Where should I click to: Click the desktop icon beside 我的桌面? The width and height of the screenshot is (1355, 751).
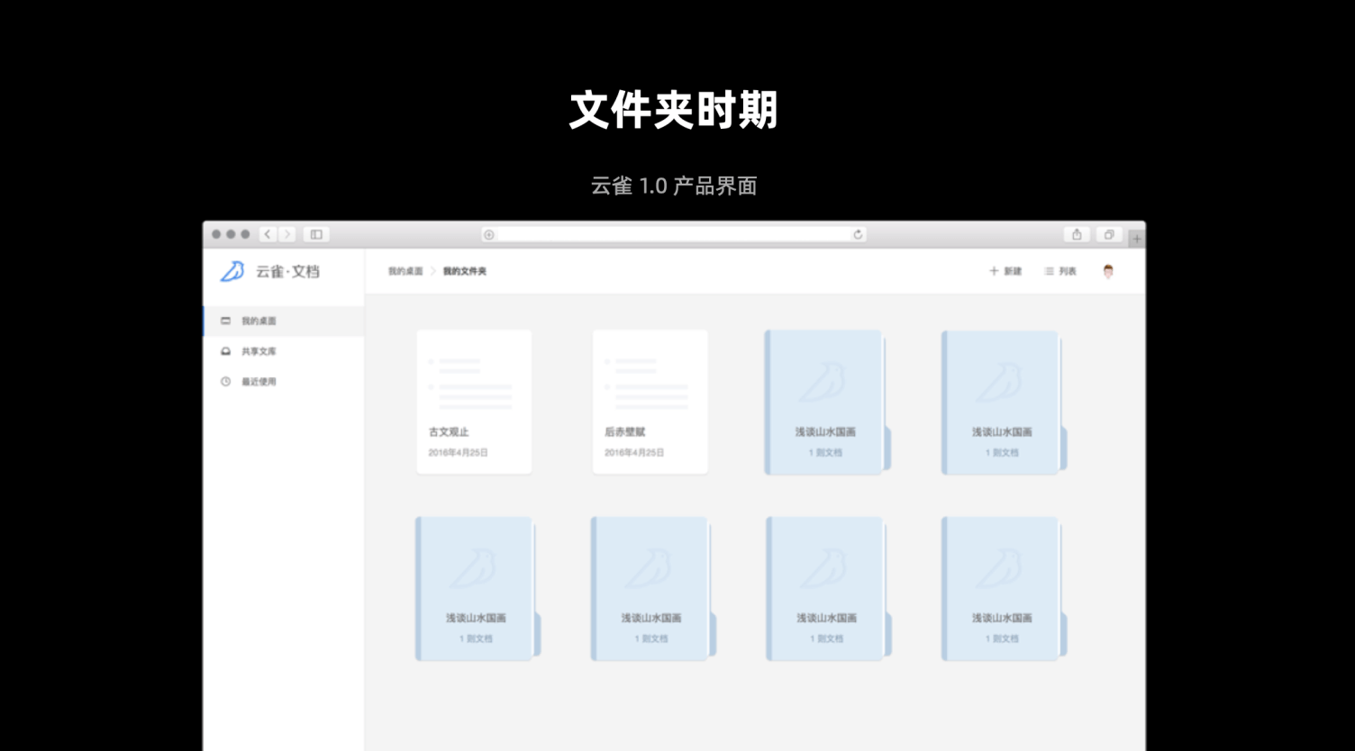tap(226, 321)
